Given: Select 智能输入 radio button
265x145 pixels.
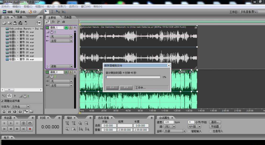Looking at the screenshot, I should [x=189, y=131].
